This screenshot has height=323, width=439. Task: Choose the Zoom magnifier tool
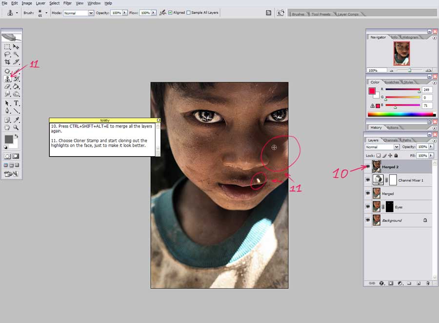point(16,128)
